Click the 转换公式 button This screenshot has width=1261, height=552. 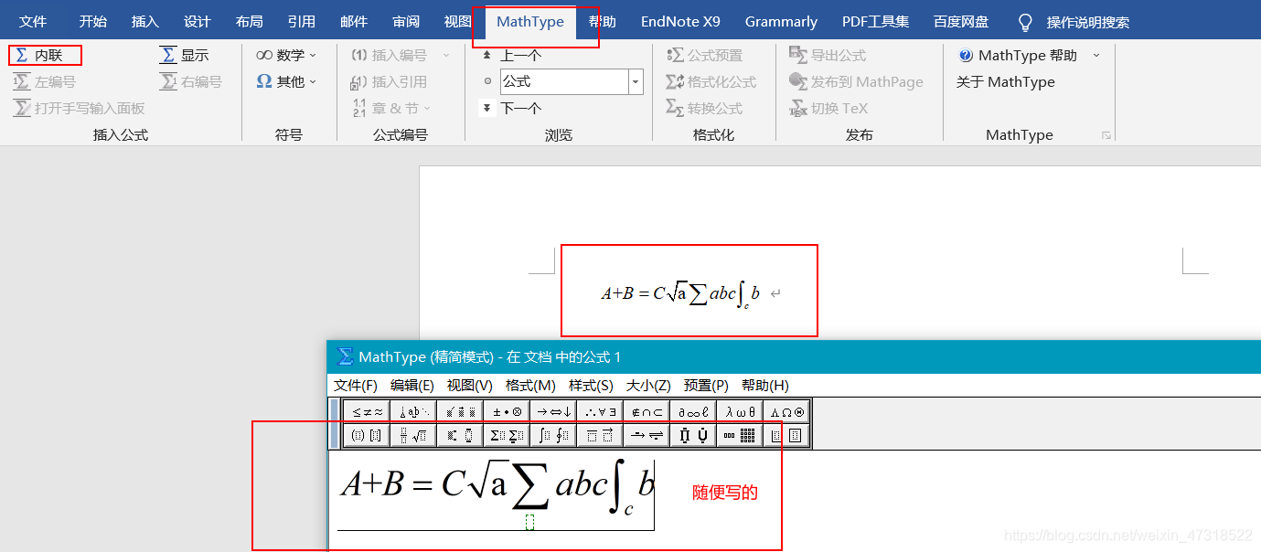[x=705, y=108]
